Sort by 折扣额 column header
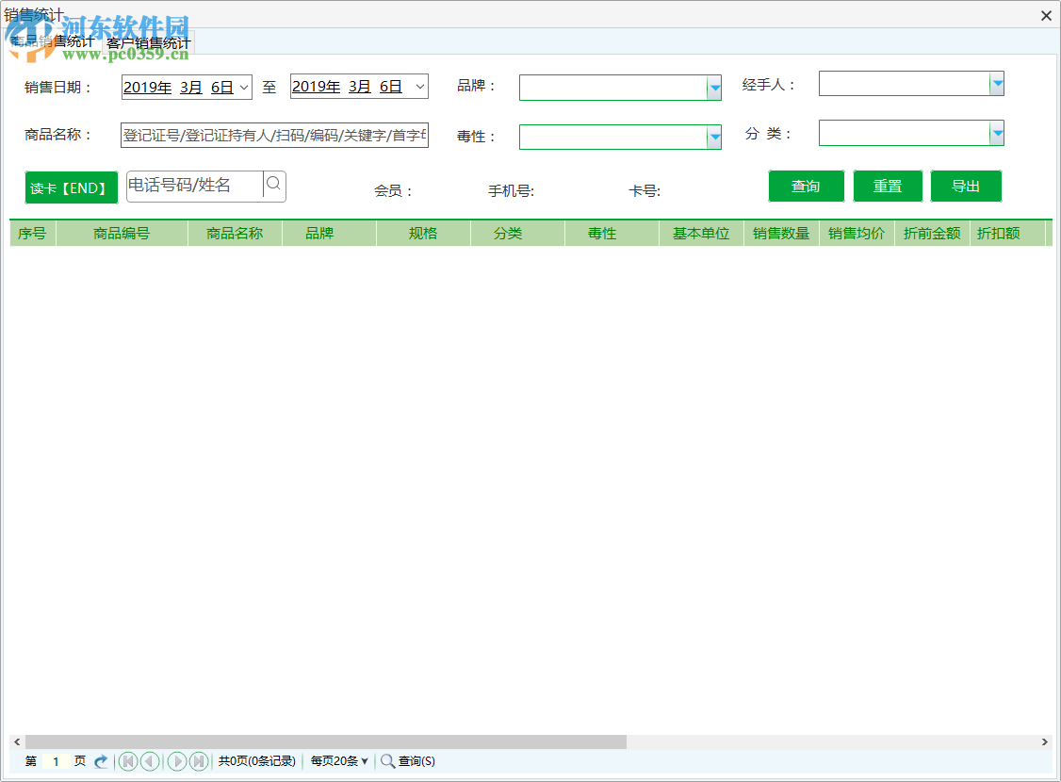 pyautogui.click(x=1007, y=234)
